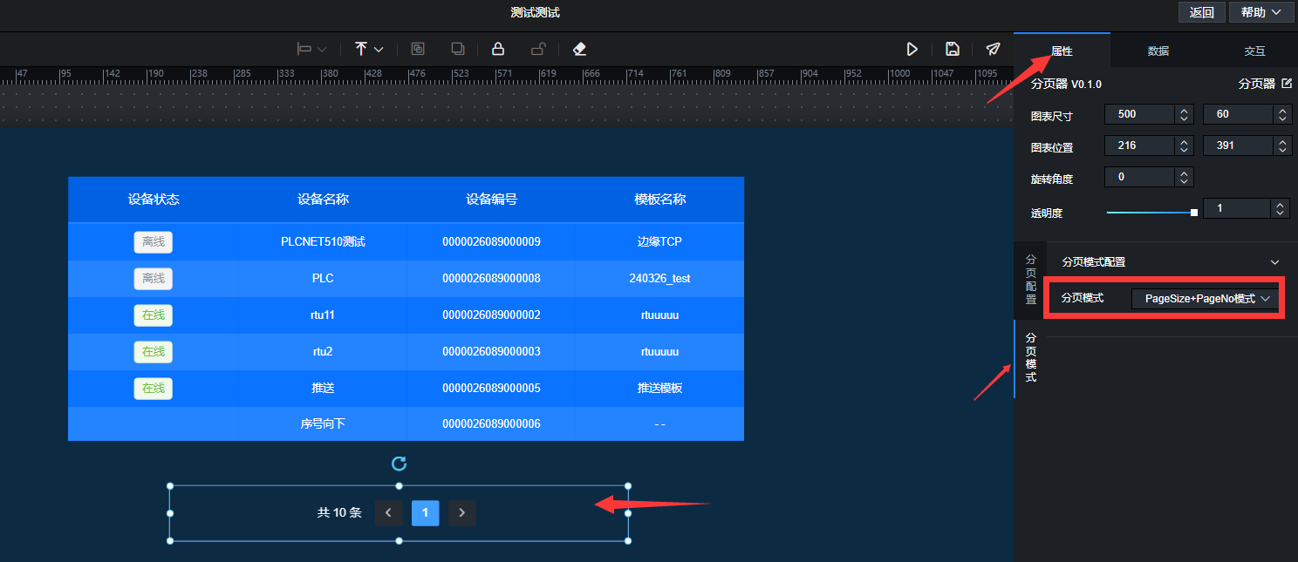This screenshot has height=562, width=1298.
Task: Open the 帮助 dropdown menu
Action: click(x=1261, y=12)
